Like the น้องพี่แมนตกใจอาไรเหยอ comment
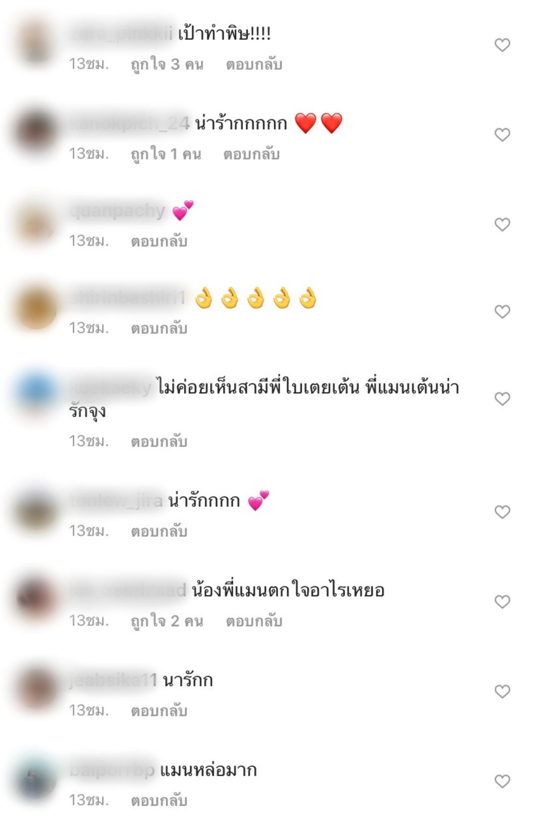Screen dimensions: 535x828 [x=502, y=602]
